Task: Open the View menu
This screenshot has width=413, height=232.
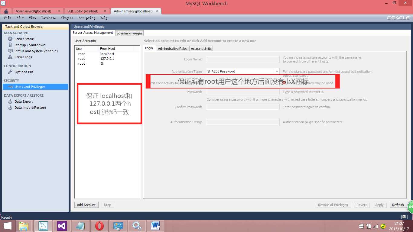Action: 32,18
